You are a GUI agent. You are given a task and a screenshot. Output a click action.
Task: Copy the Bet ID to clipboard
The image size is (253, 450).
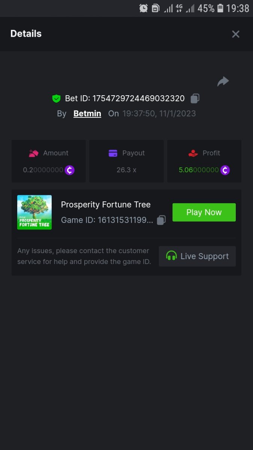(195, 99)
